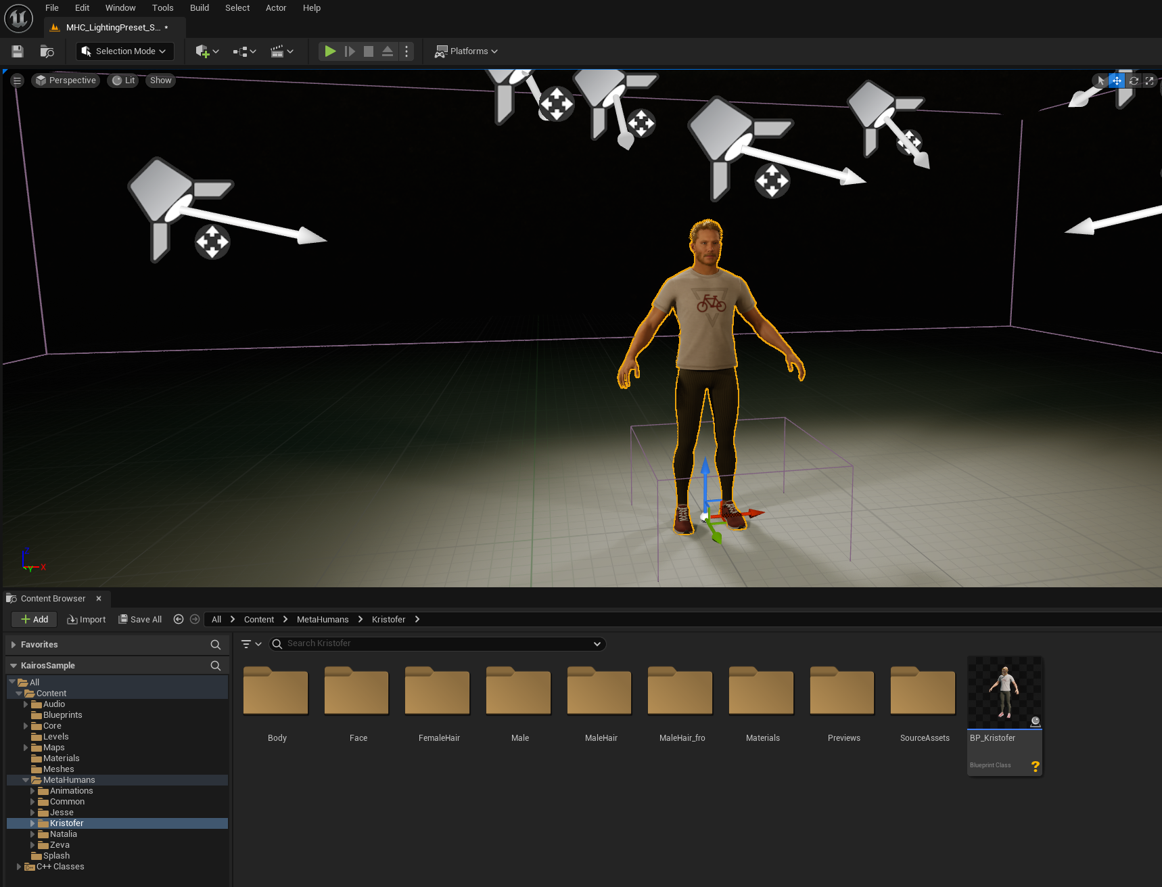Open breadcrumb chevron after Kristofer

417,619
